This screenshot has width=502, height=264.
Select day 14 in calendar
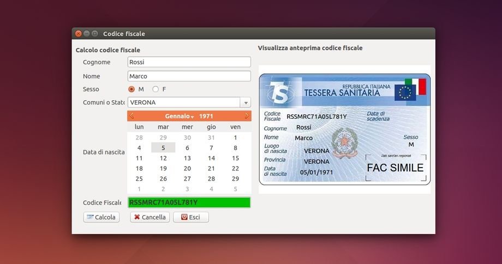[x=211, y=158]
